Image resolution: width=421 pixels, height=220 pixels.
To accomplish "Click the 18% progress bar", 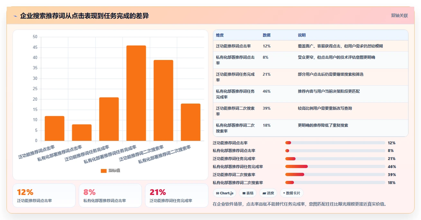I will [335, 183].
